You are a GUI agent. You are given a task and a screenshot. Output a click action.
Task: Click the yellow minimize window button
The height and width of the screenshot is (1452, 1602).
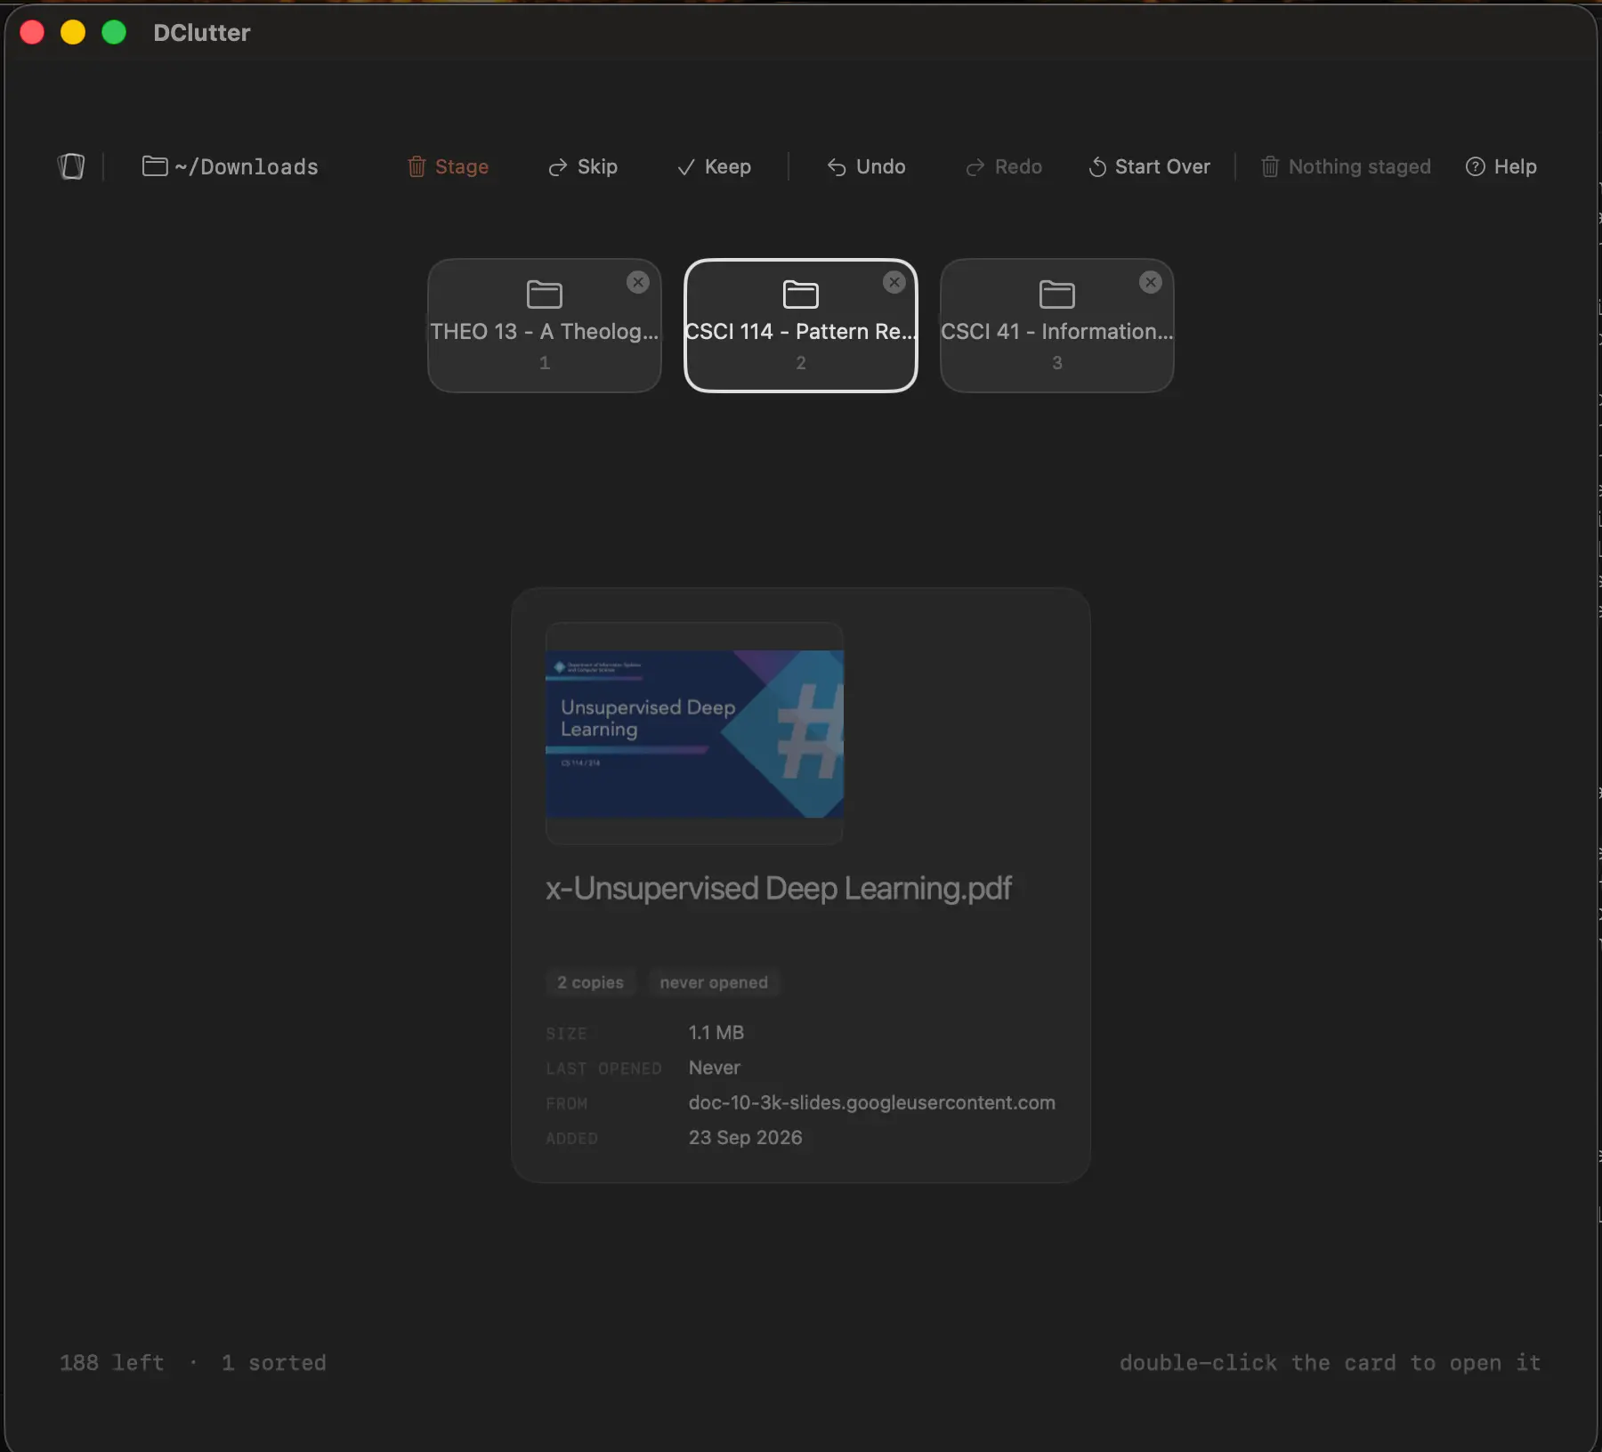(x=73, y=33)
